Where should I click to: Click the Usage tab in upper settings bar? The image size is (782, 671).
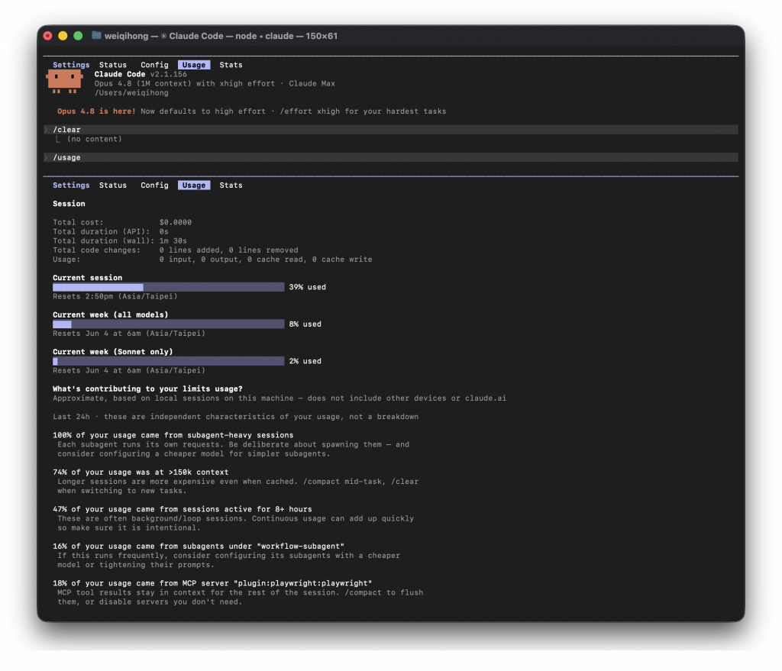tap(194, 65)
